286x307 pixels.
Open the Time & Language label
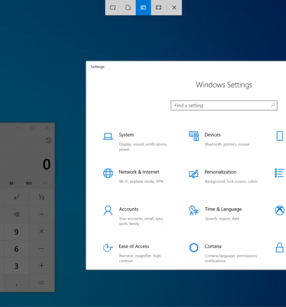tap(223, 209)
